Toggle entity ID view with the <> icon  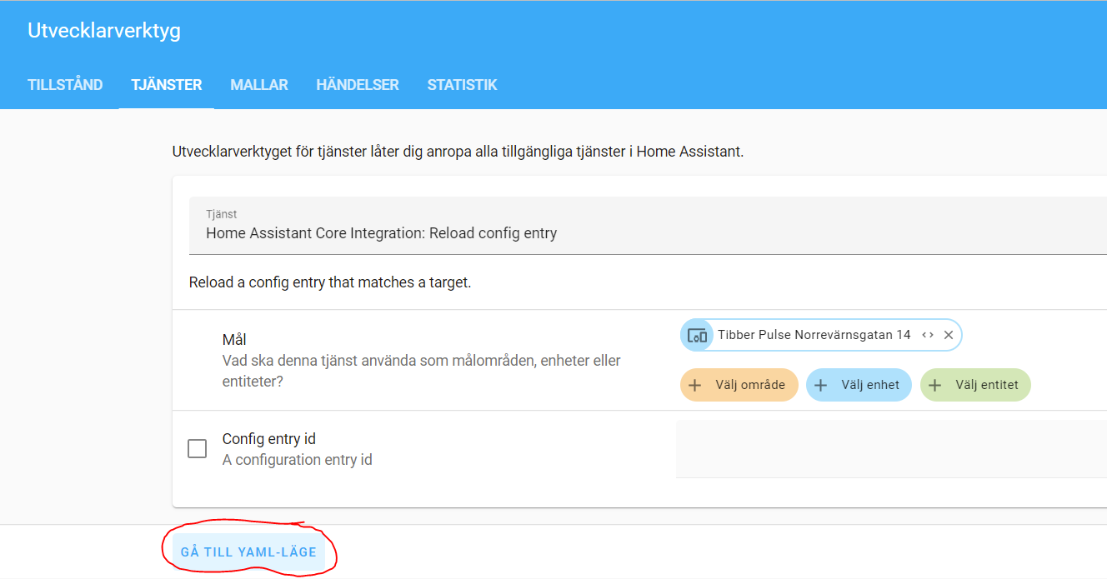(928, 334)
